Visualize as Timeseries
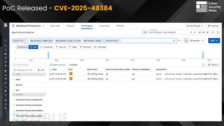The image size is (224, 126). pyautogui.click(x=46, y=47)
